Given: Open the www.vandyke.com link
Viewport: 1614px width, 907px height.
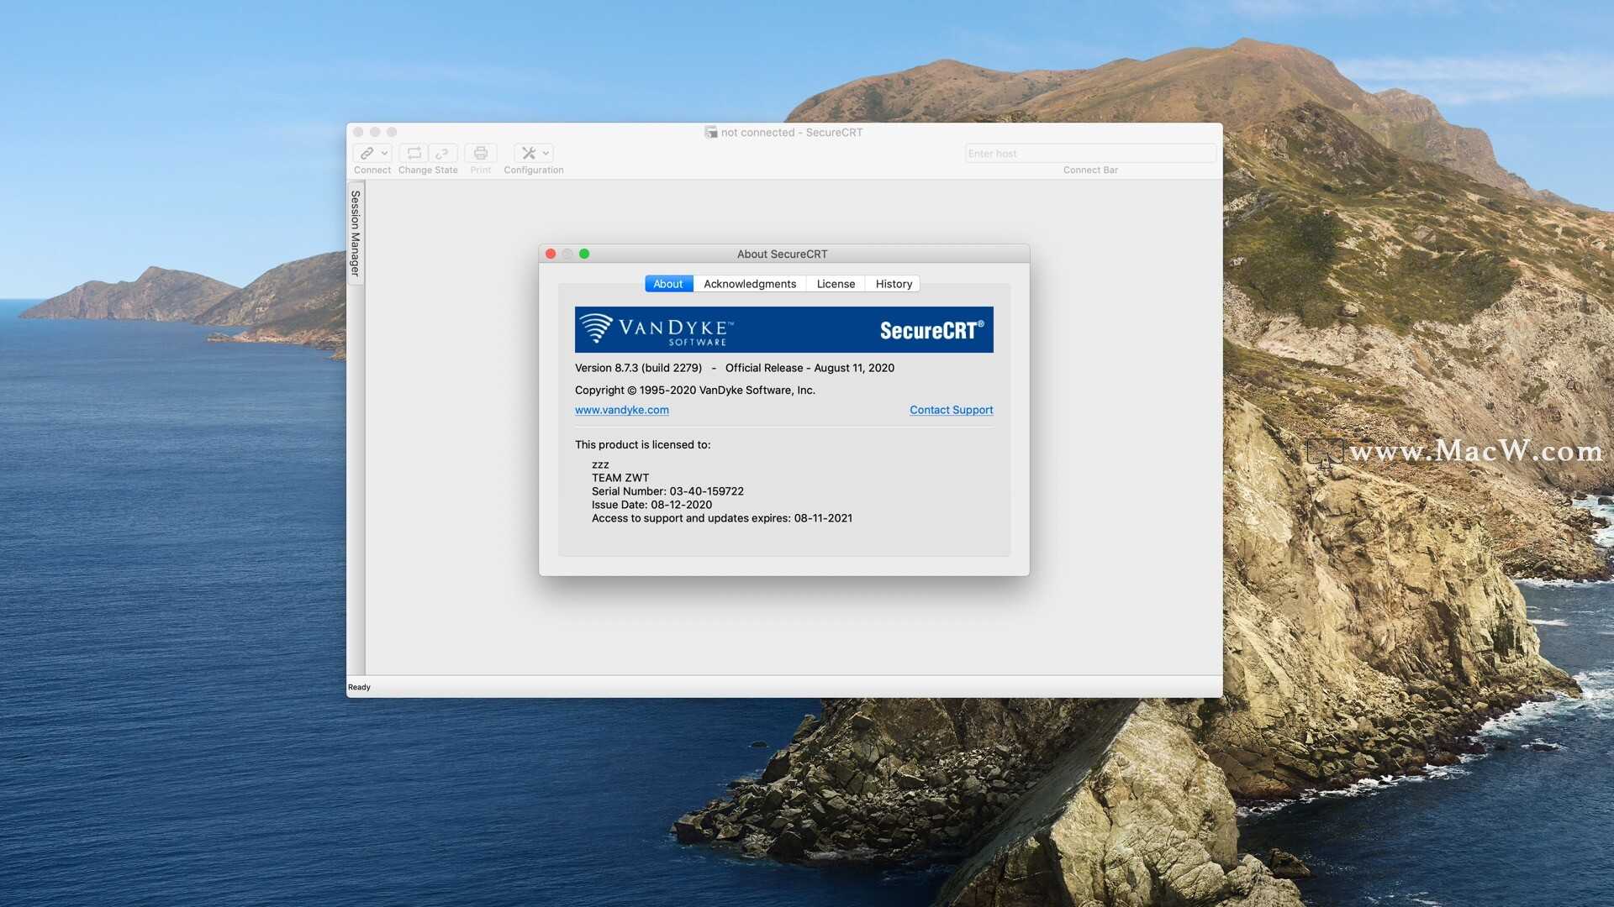Looking at the screenshot, I should pos(622,410).
